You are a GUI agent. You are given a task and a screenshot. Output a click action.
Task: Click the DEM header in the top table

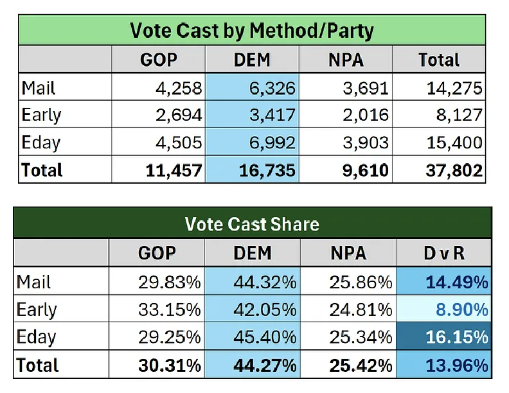[251, 60]
